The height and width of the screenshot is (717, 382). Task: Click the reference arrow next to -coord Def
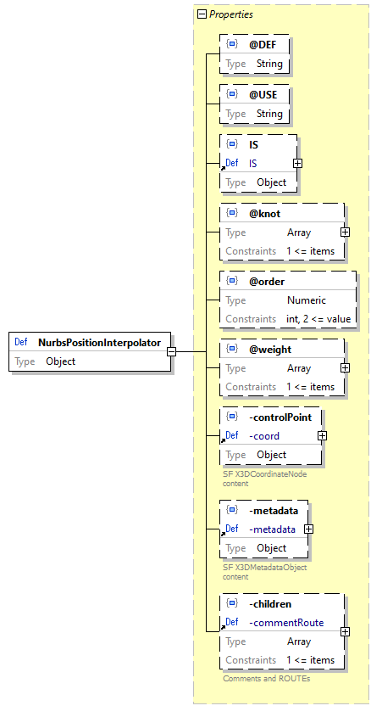click(x=223, y=440)
